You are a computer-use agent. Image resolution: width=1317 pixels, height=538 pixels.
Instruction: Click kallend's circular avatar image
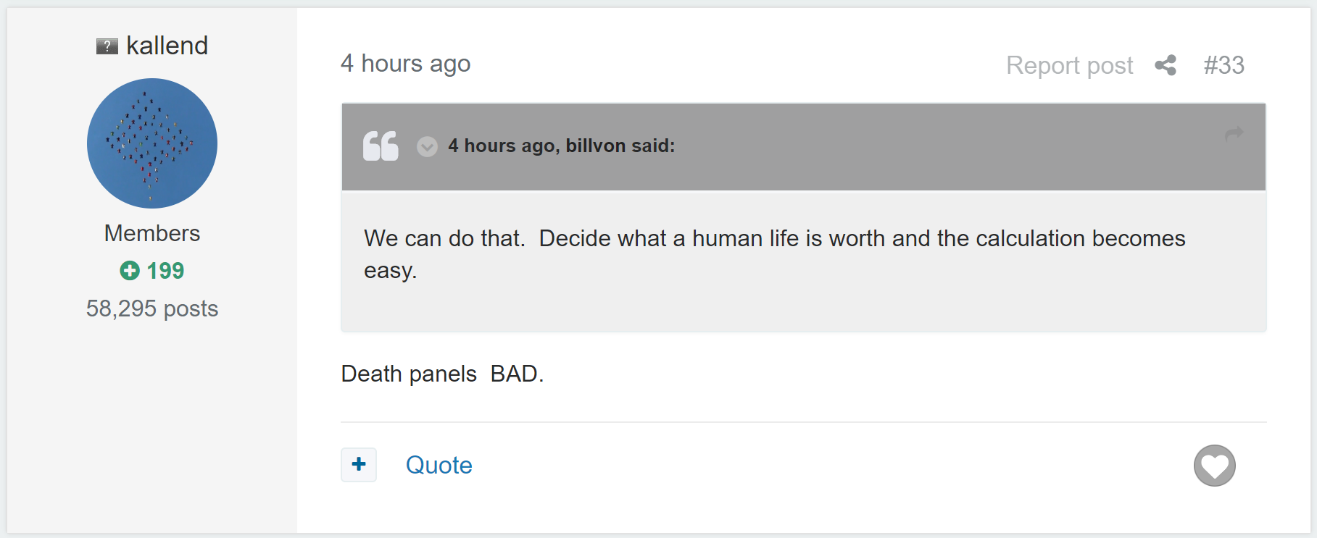tap(152, 143)
